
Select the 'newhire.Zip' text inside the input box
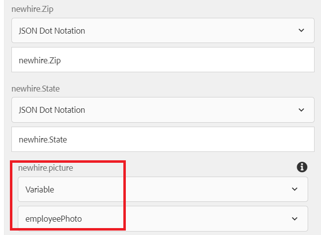(x=40, y=60)
